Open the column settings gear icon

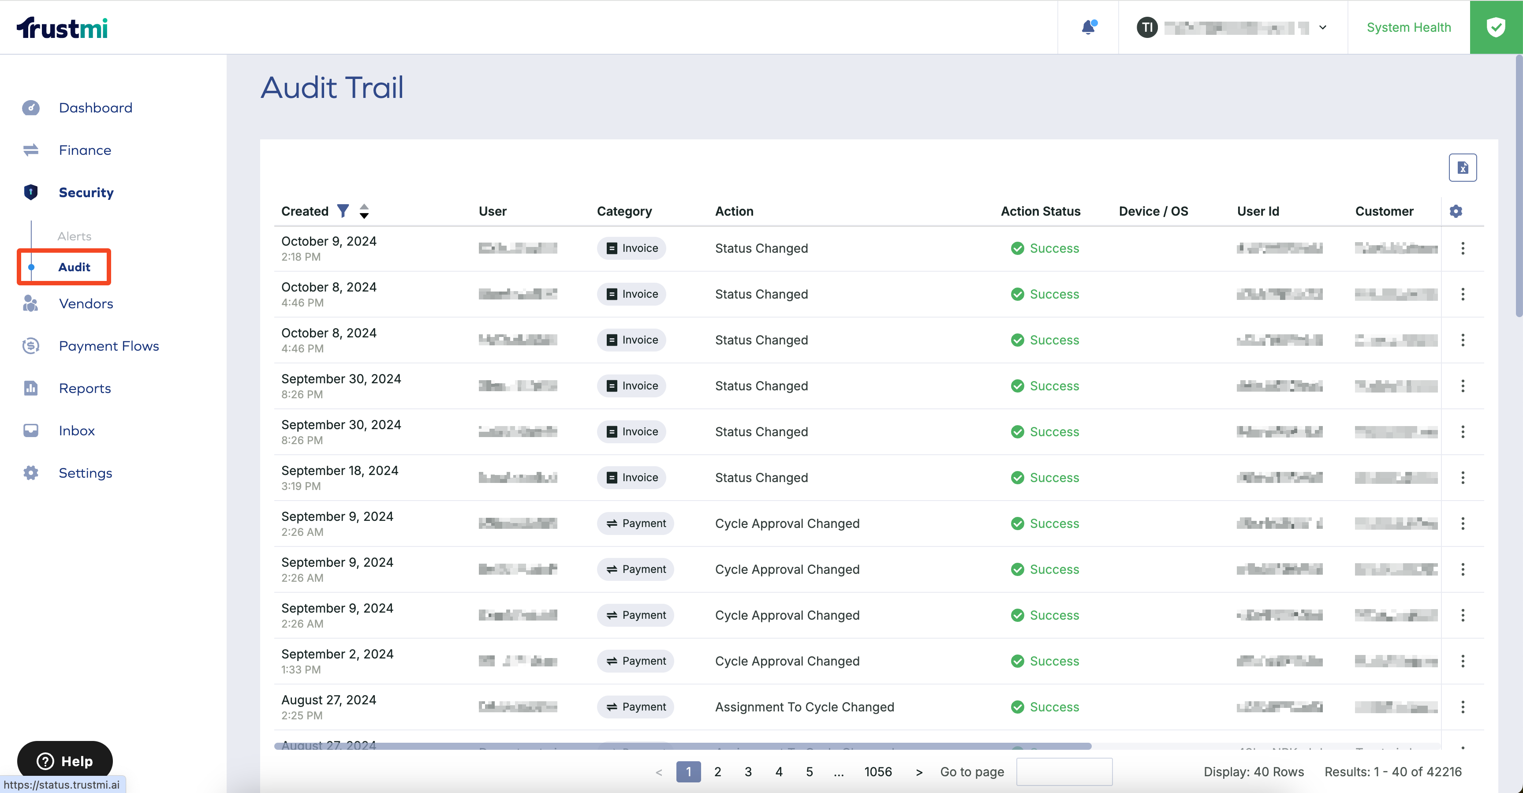tap(1457, 211)
